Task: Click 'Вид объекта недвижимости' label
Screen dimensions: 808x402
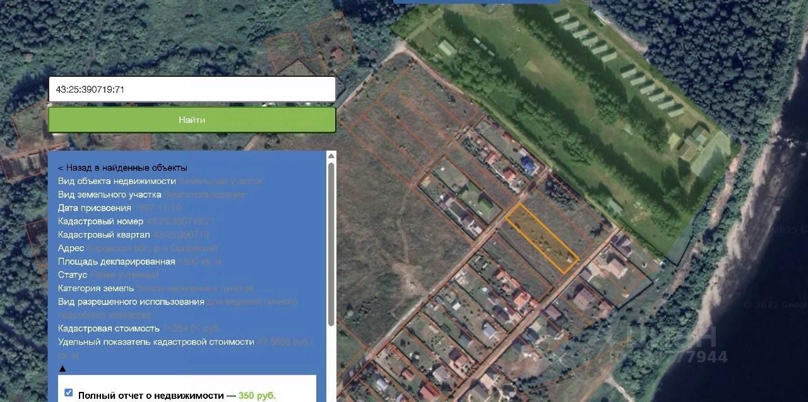Action: click(x=117, y=181)
